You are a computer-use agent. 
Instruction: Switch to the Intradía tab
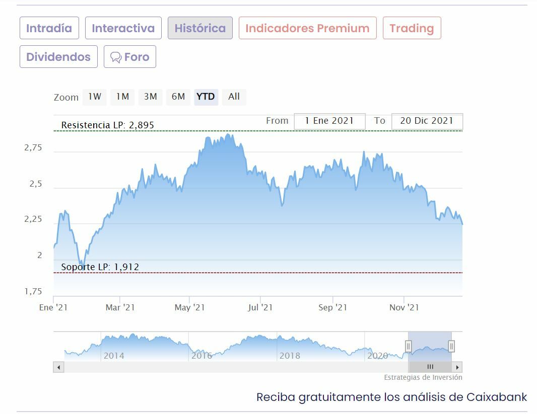point(49,28)
